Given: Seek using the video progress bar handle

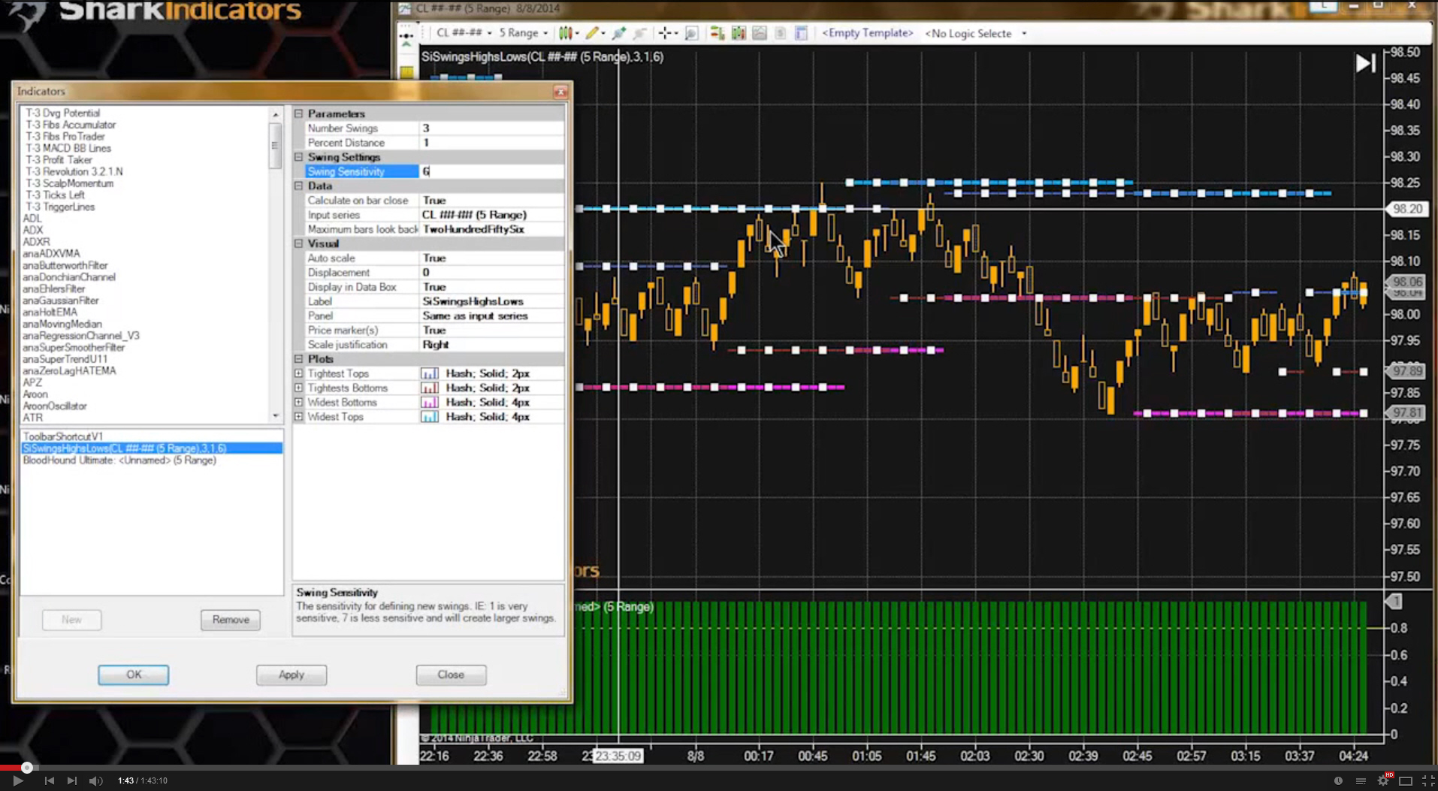Looking at the screenshot, I should point(27,767).
